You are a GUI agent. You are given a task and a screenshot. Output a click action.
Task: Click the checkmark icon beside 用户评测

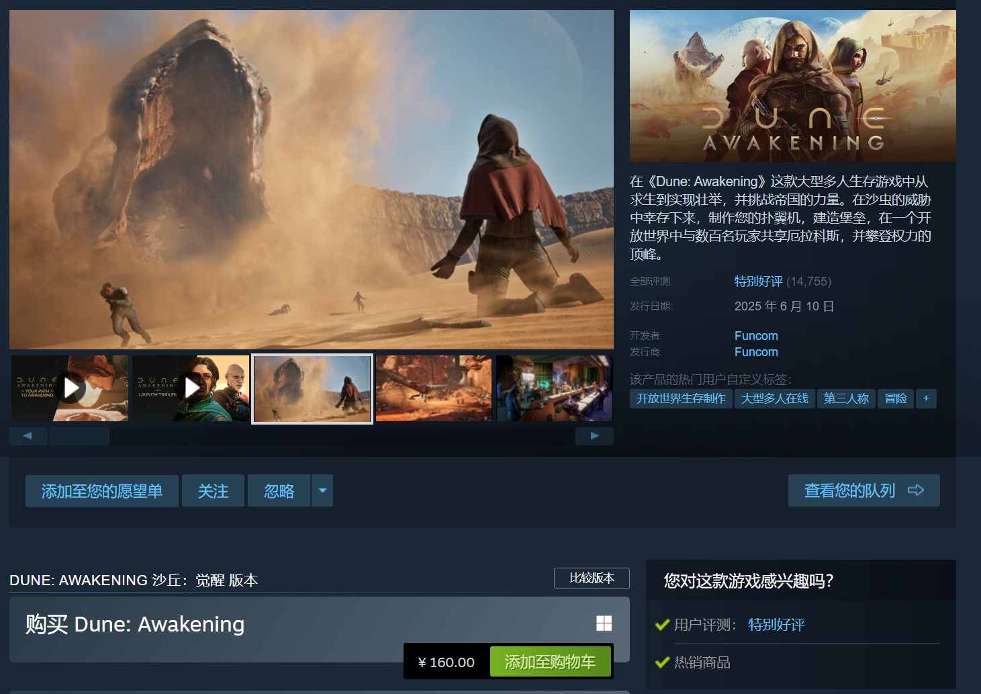(x=662, y=625)
